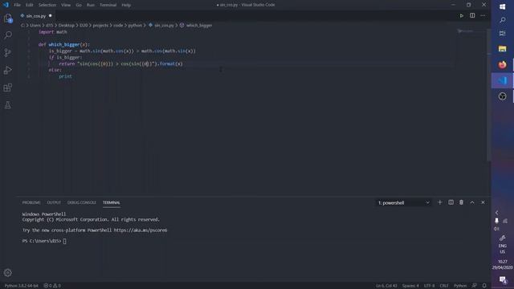Open the Windows Action Center notifications

503,279
